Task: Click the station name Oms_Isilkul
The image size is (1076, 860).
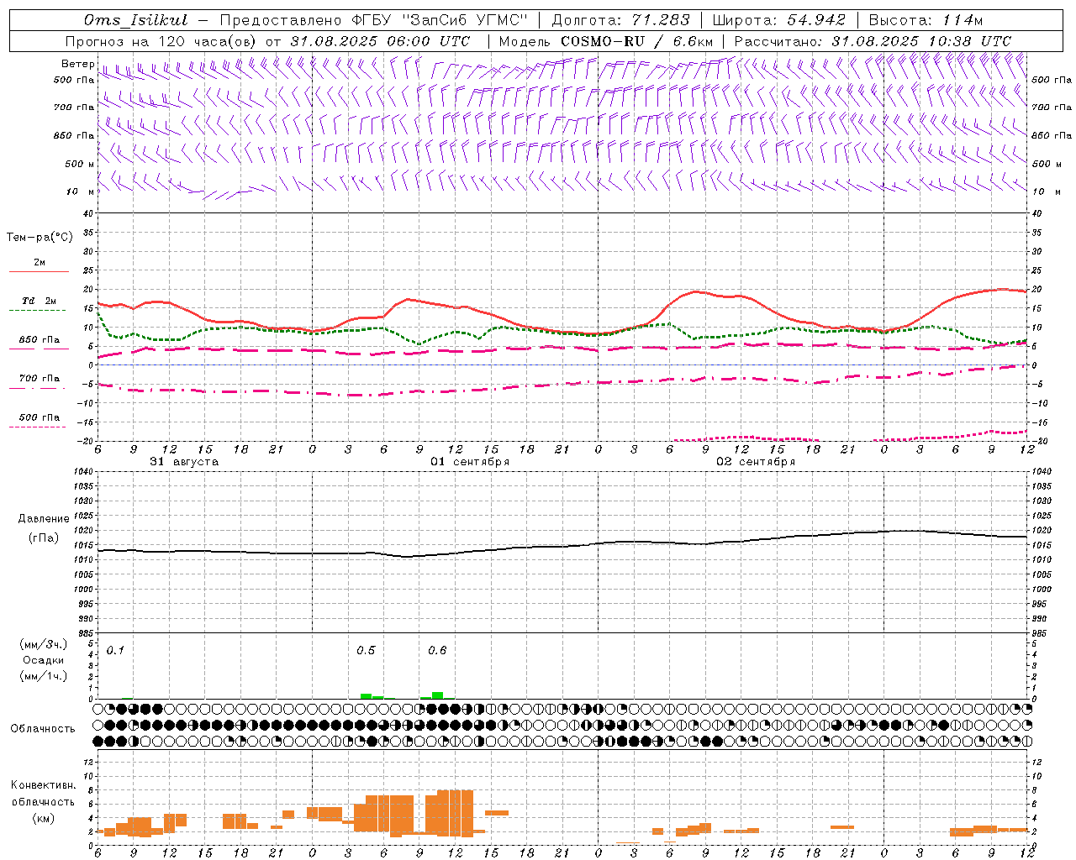Action: (x=136, y=20)
